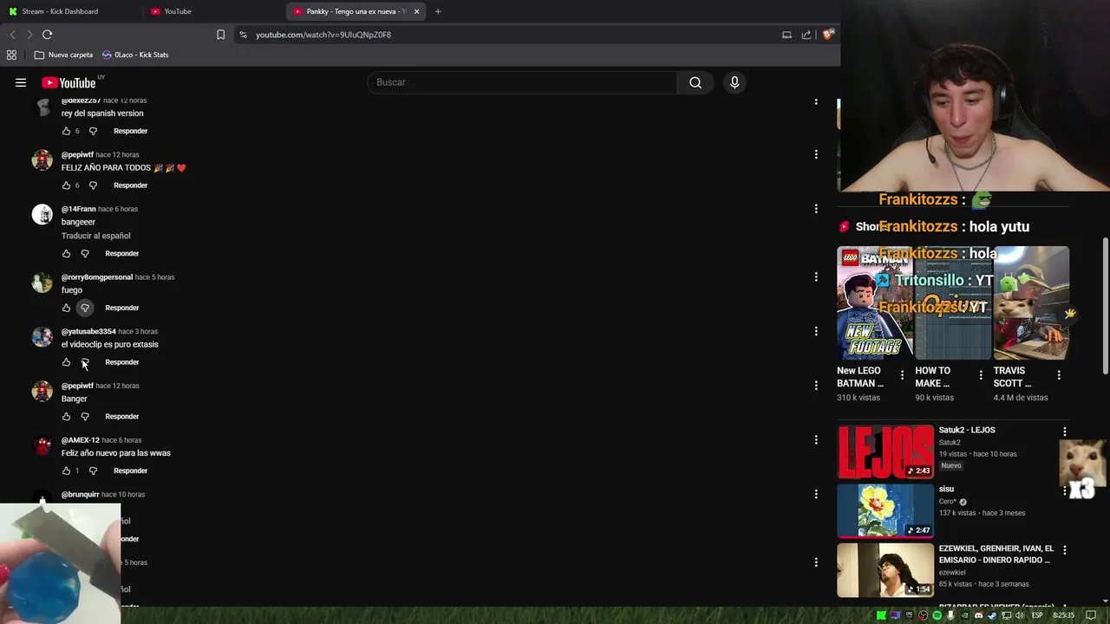
Task: Open the @yatusabe3354 username link
Action: click(88, 331)
